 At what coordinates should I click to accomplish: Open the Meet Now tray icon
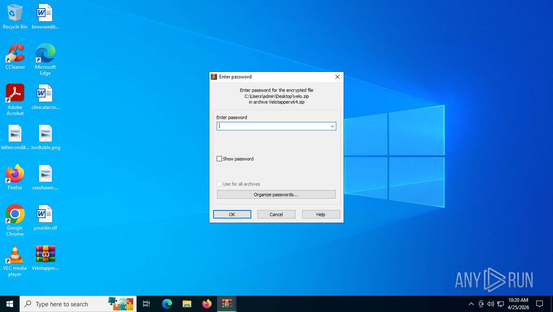click(x=481, y=304)
